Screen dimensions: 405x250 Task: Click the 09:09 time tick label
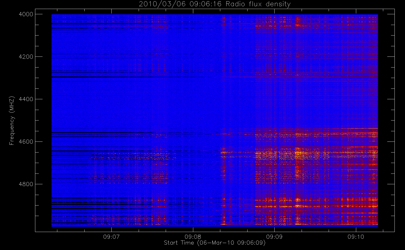[x=274, y=237]
